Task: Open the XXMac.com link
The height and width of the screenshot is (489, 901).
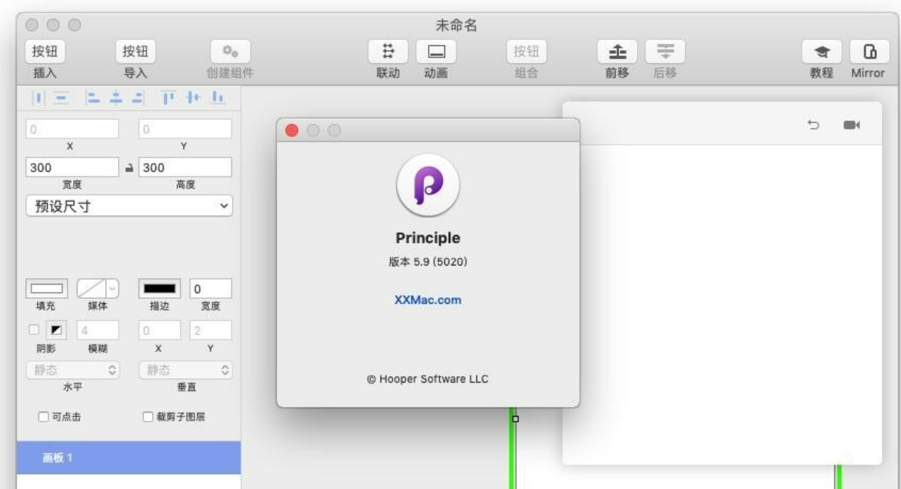Action: [428, 300]
